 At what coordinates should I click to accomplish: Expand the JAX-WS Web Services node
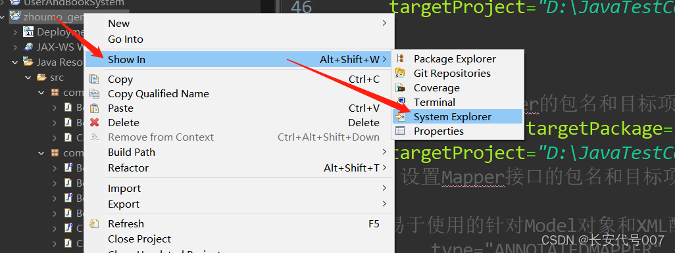point(15,47)
